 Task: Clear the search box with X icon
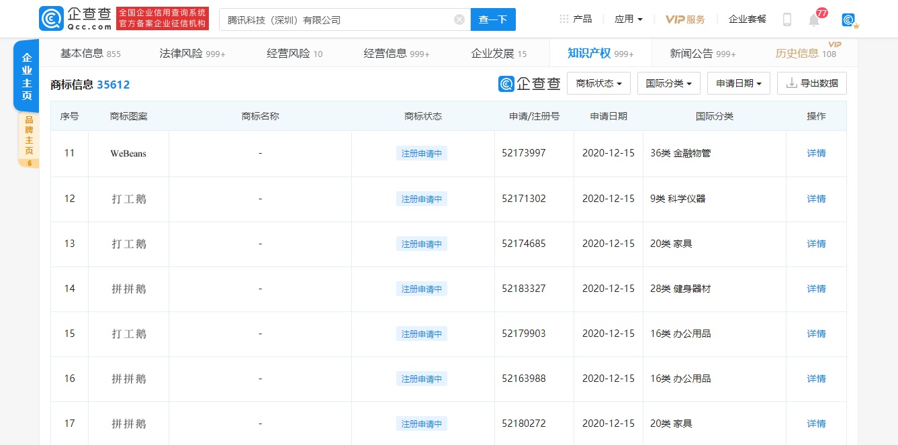tap(459, 19)
